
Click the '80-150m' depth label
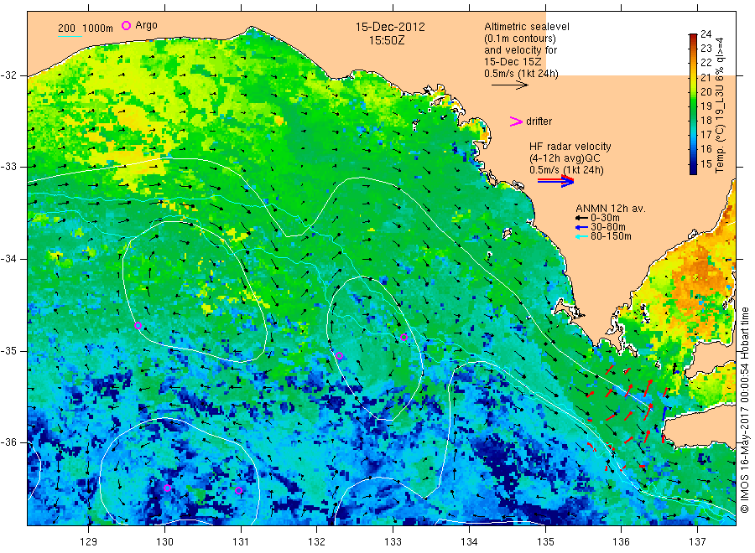click(611, 236)
